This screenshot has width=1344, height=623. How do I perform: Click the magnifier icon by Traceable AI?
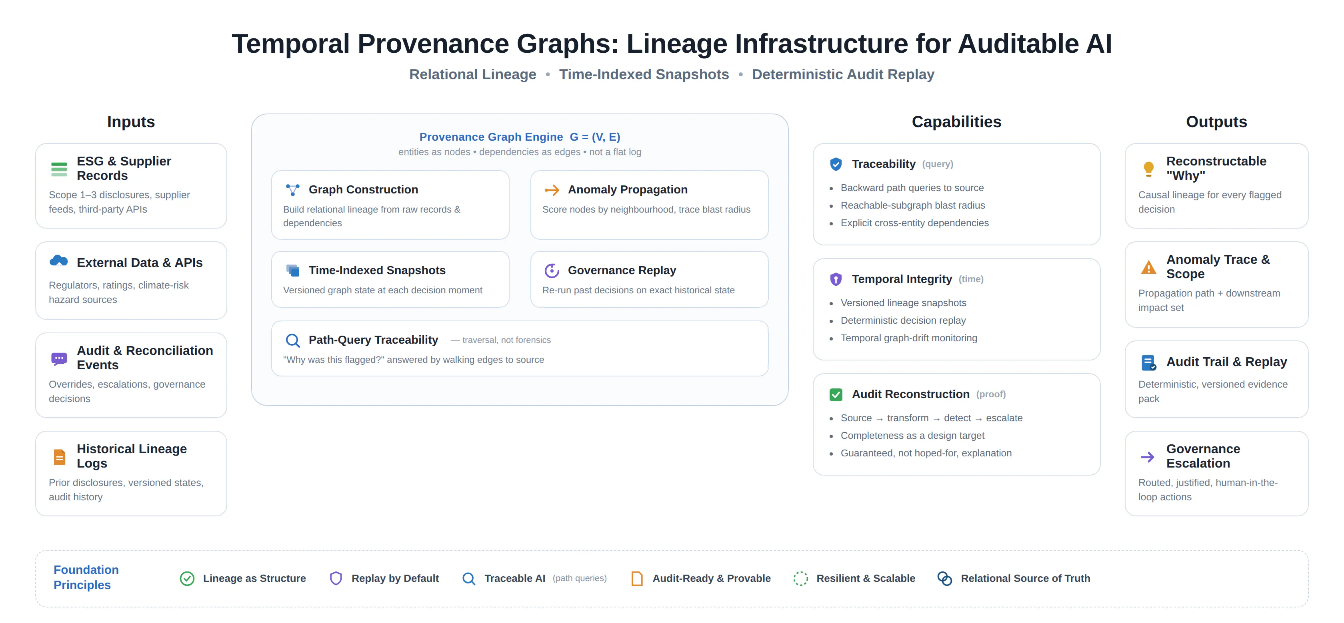click(x=468, y=579)
